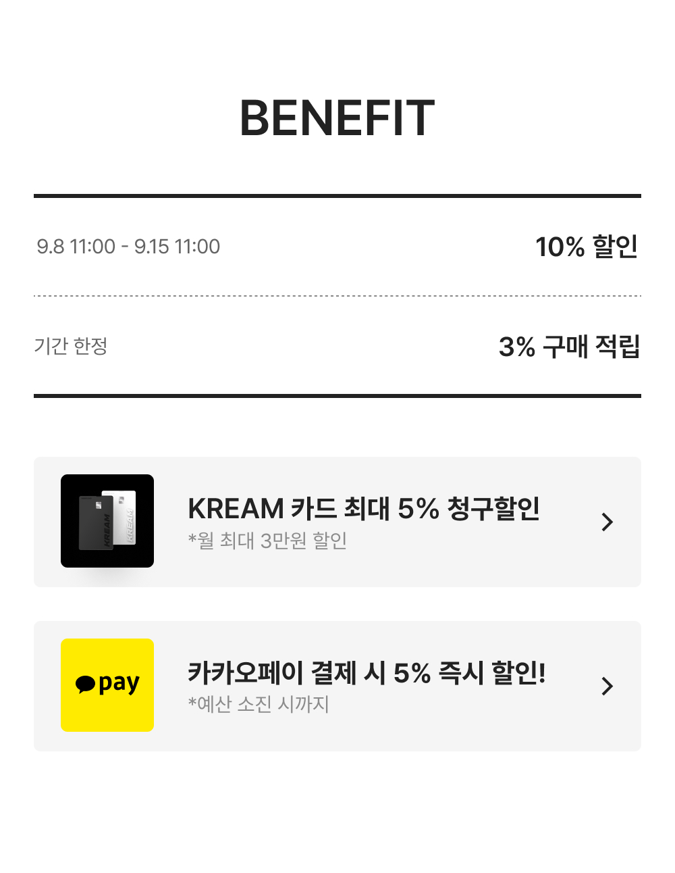Tap the yellow Kakao Pay logo
675x873 pixels.
point(107,684)
